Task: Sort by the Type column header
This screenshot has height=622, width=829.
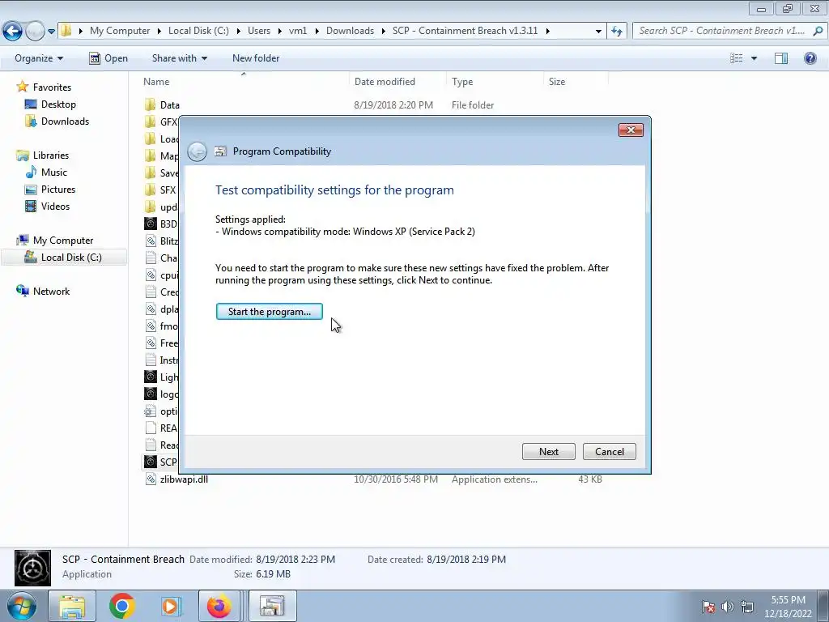Action: (x=495, y=82)
